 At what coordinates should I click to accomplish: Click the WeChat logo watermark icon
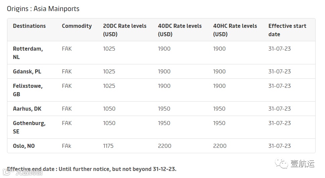pyautogui.click(x=281, y=164)
